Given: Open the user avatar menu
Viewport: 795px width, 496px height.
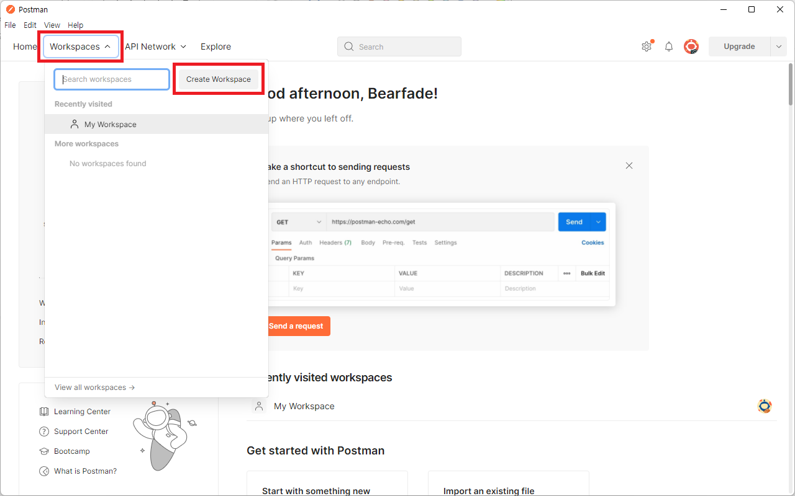Looking at the screenshot, I should click(x=691, y=46).
